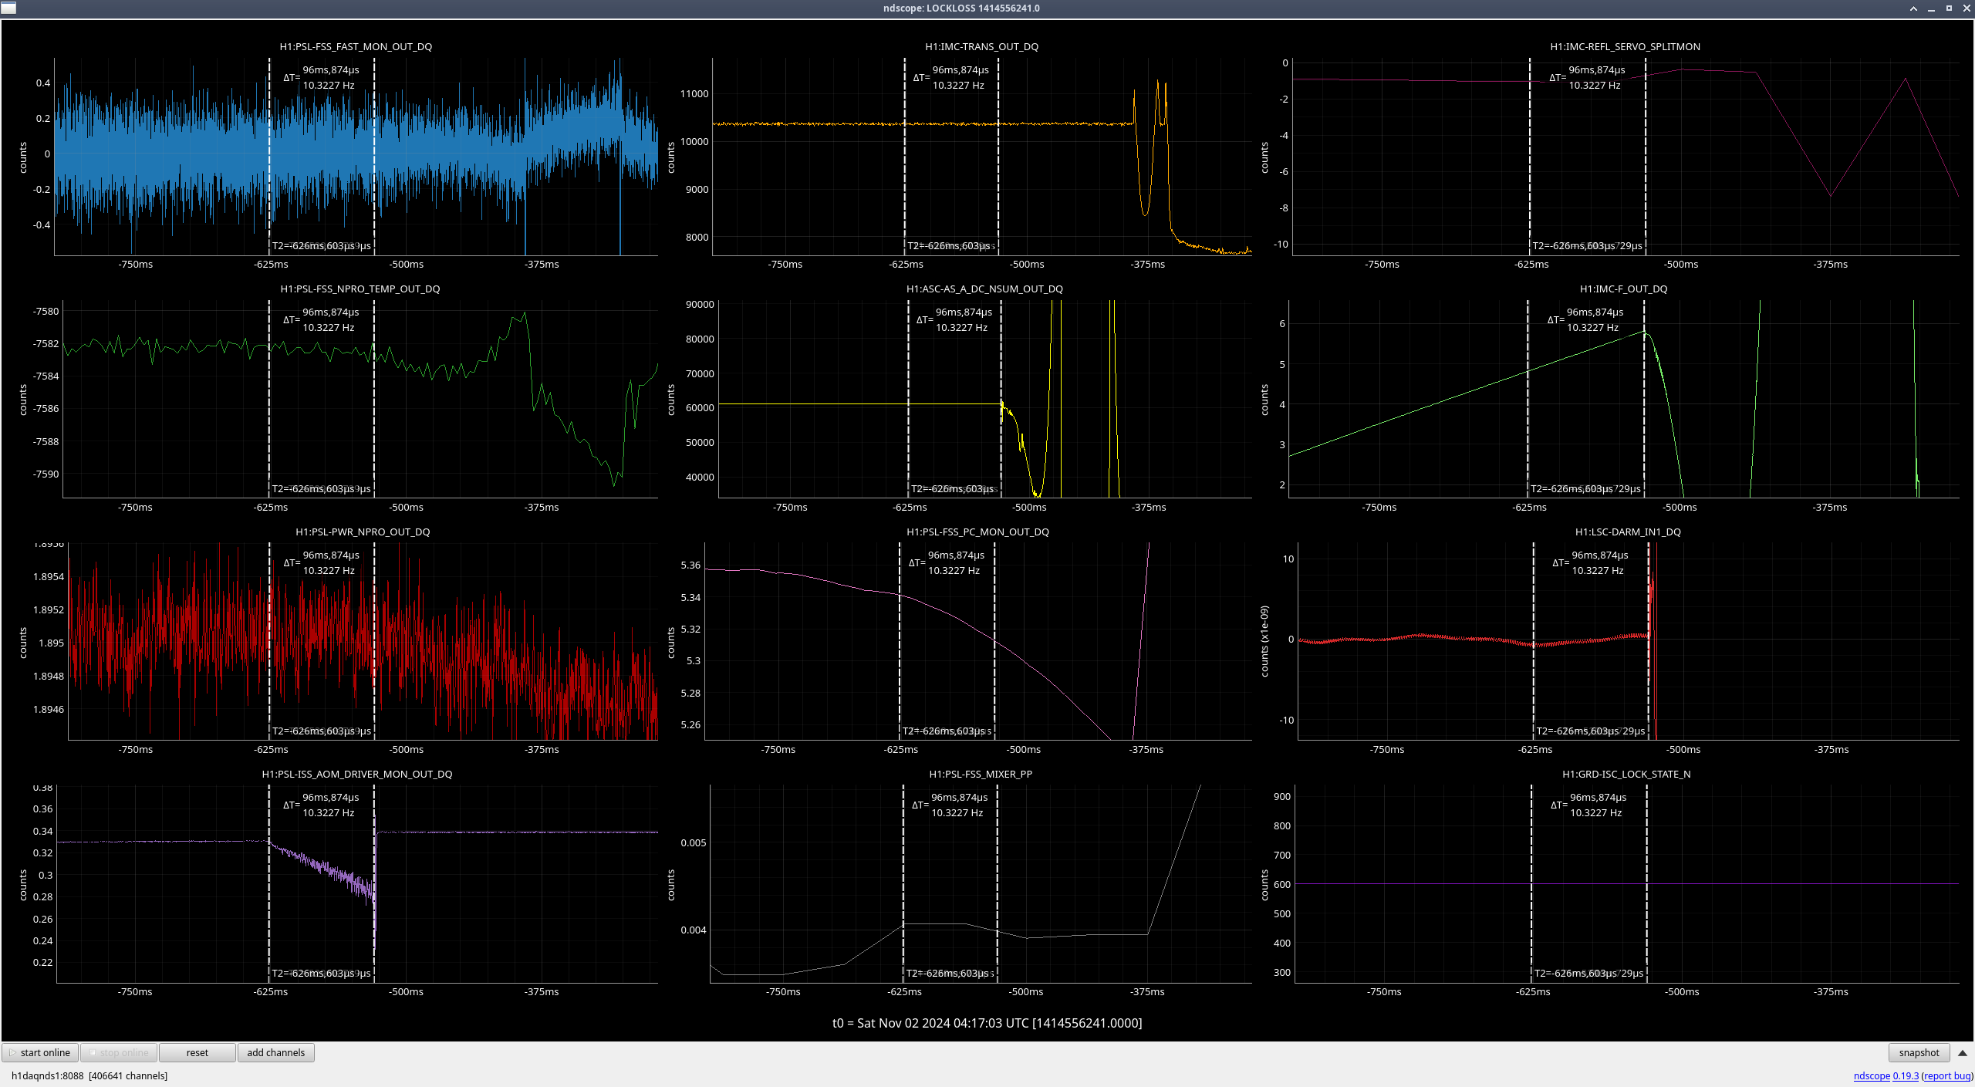The image size is (1975, 1087).
Task: Click the T2 cursor label in the FSS_FAST_MON plot
Action: 321,245
